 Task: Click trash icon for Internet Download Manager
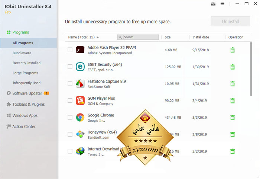(233, 151)
